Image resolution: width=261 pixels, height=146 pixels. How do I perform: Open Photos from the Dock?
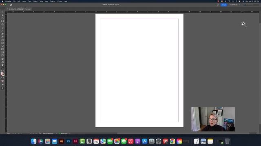click(x=117, y=141)
